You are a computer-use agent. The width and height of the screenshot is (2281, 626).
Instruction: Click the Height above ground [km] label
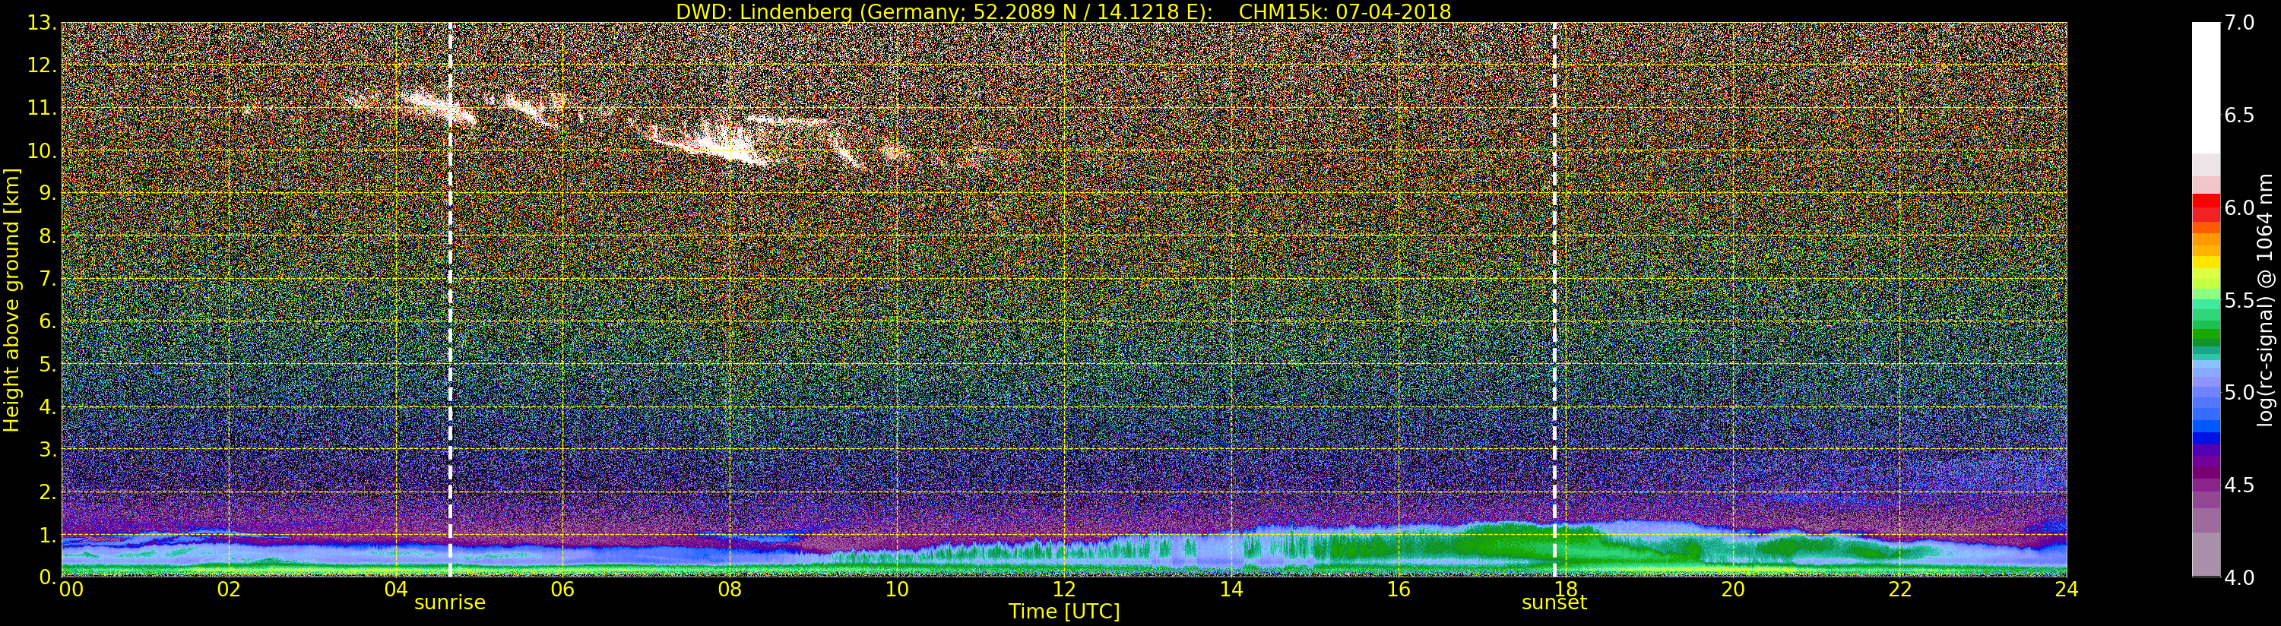11,299
